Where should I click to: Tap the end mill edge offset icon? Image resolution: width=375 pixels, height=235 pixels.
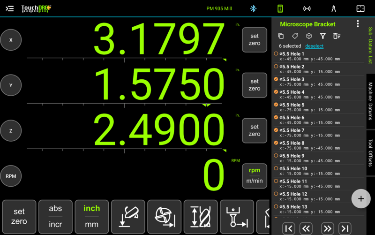point(165,217)
